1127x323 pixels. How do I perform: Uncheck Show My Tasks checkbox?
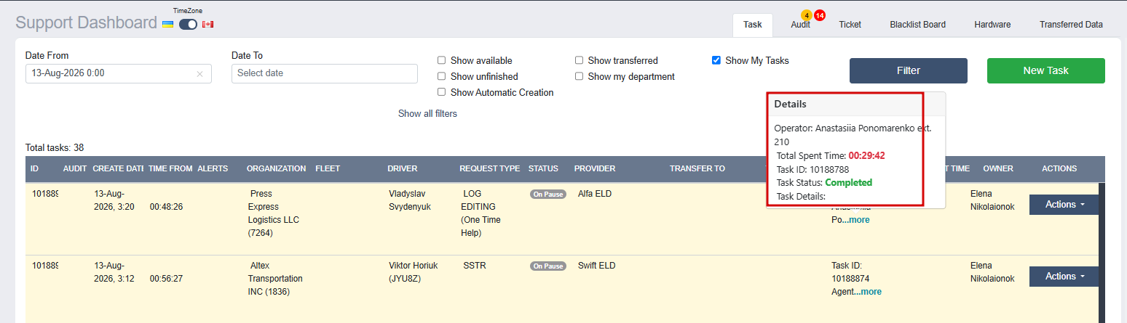[716, 60]
